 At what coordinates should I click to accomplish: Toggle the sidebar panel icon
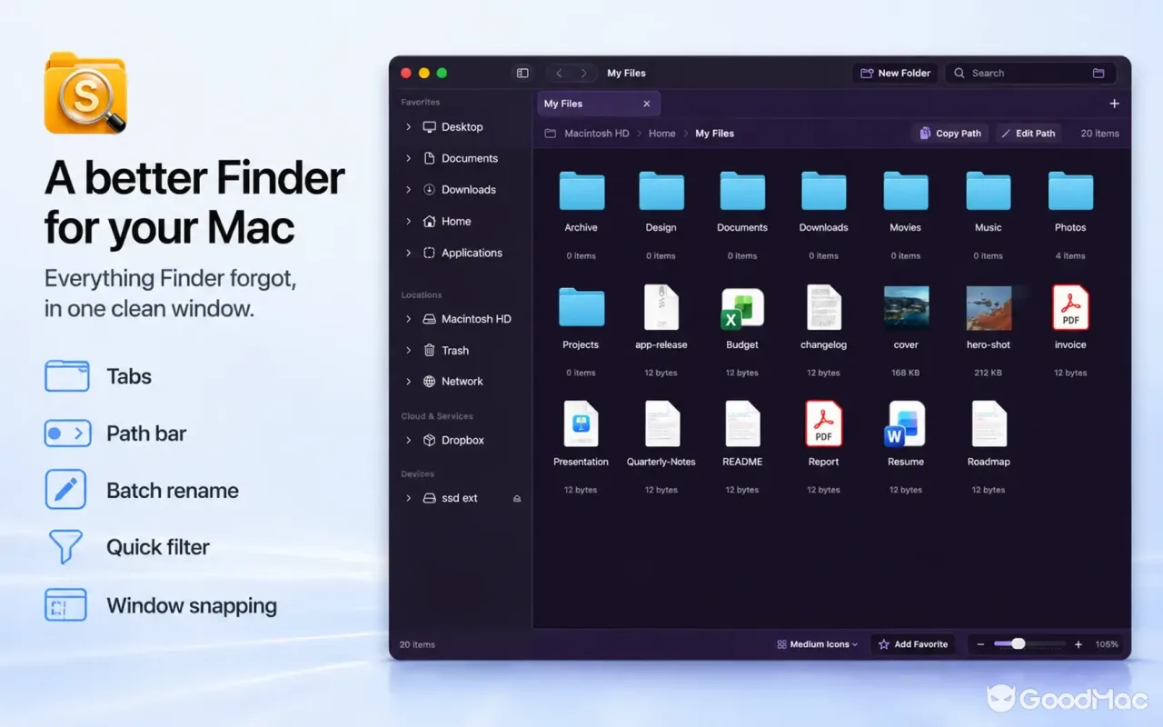point(522,73)
